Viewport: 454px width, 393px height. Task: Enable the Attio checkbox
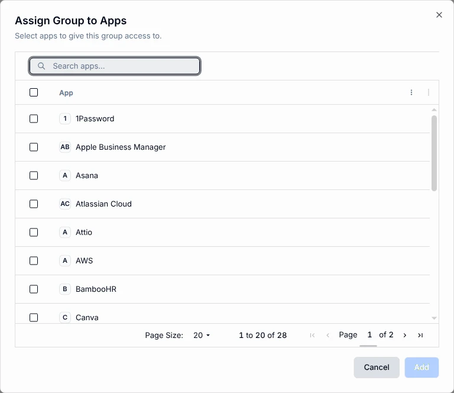(x=34, y=232)
